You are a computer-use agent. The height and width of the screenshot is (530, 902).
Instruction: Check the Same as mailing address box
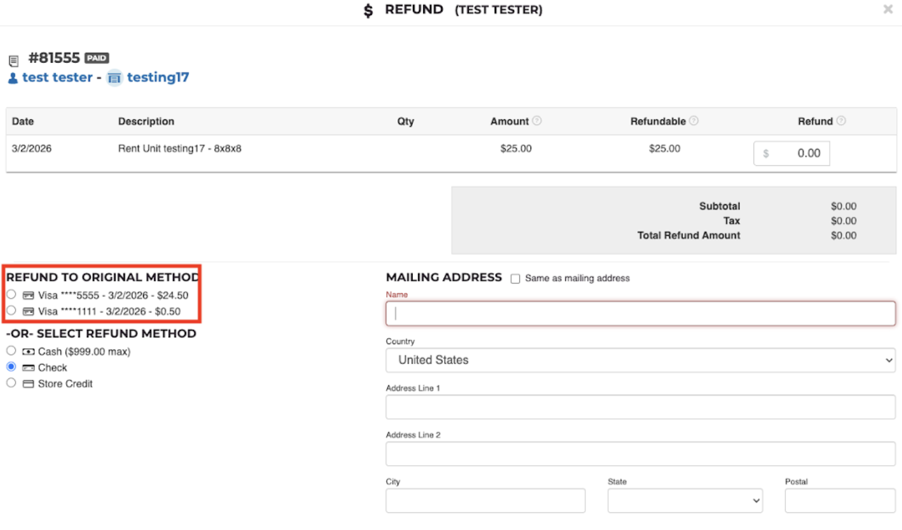click(x=515, y=279)
